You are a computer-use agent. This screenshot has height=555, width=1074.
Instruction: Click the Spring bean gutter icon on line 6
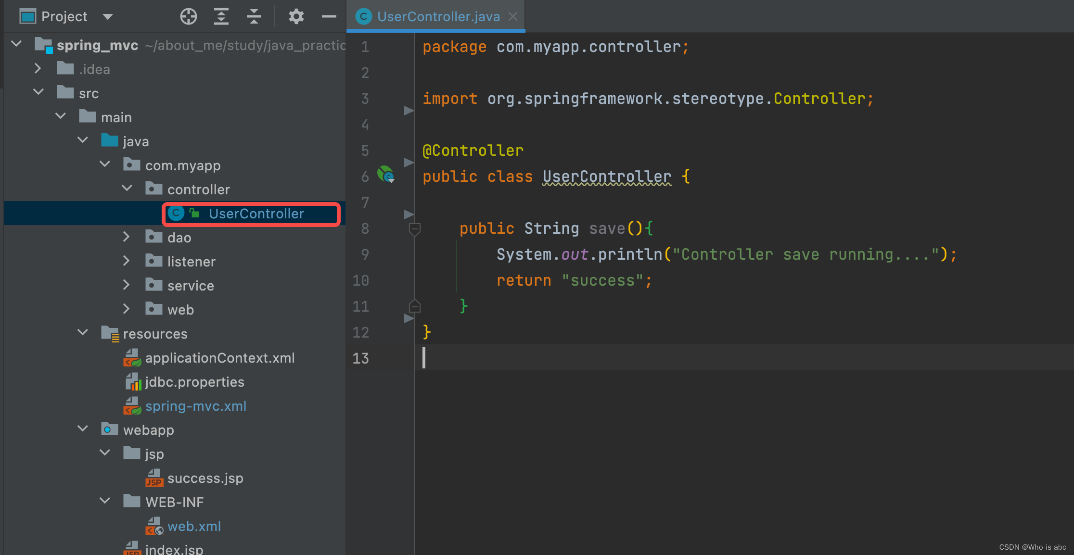(386, 175)
